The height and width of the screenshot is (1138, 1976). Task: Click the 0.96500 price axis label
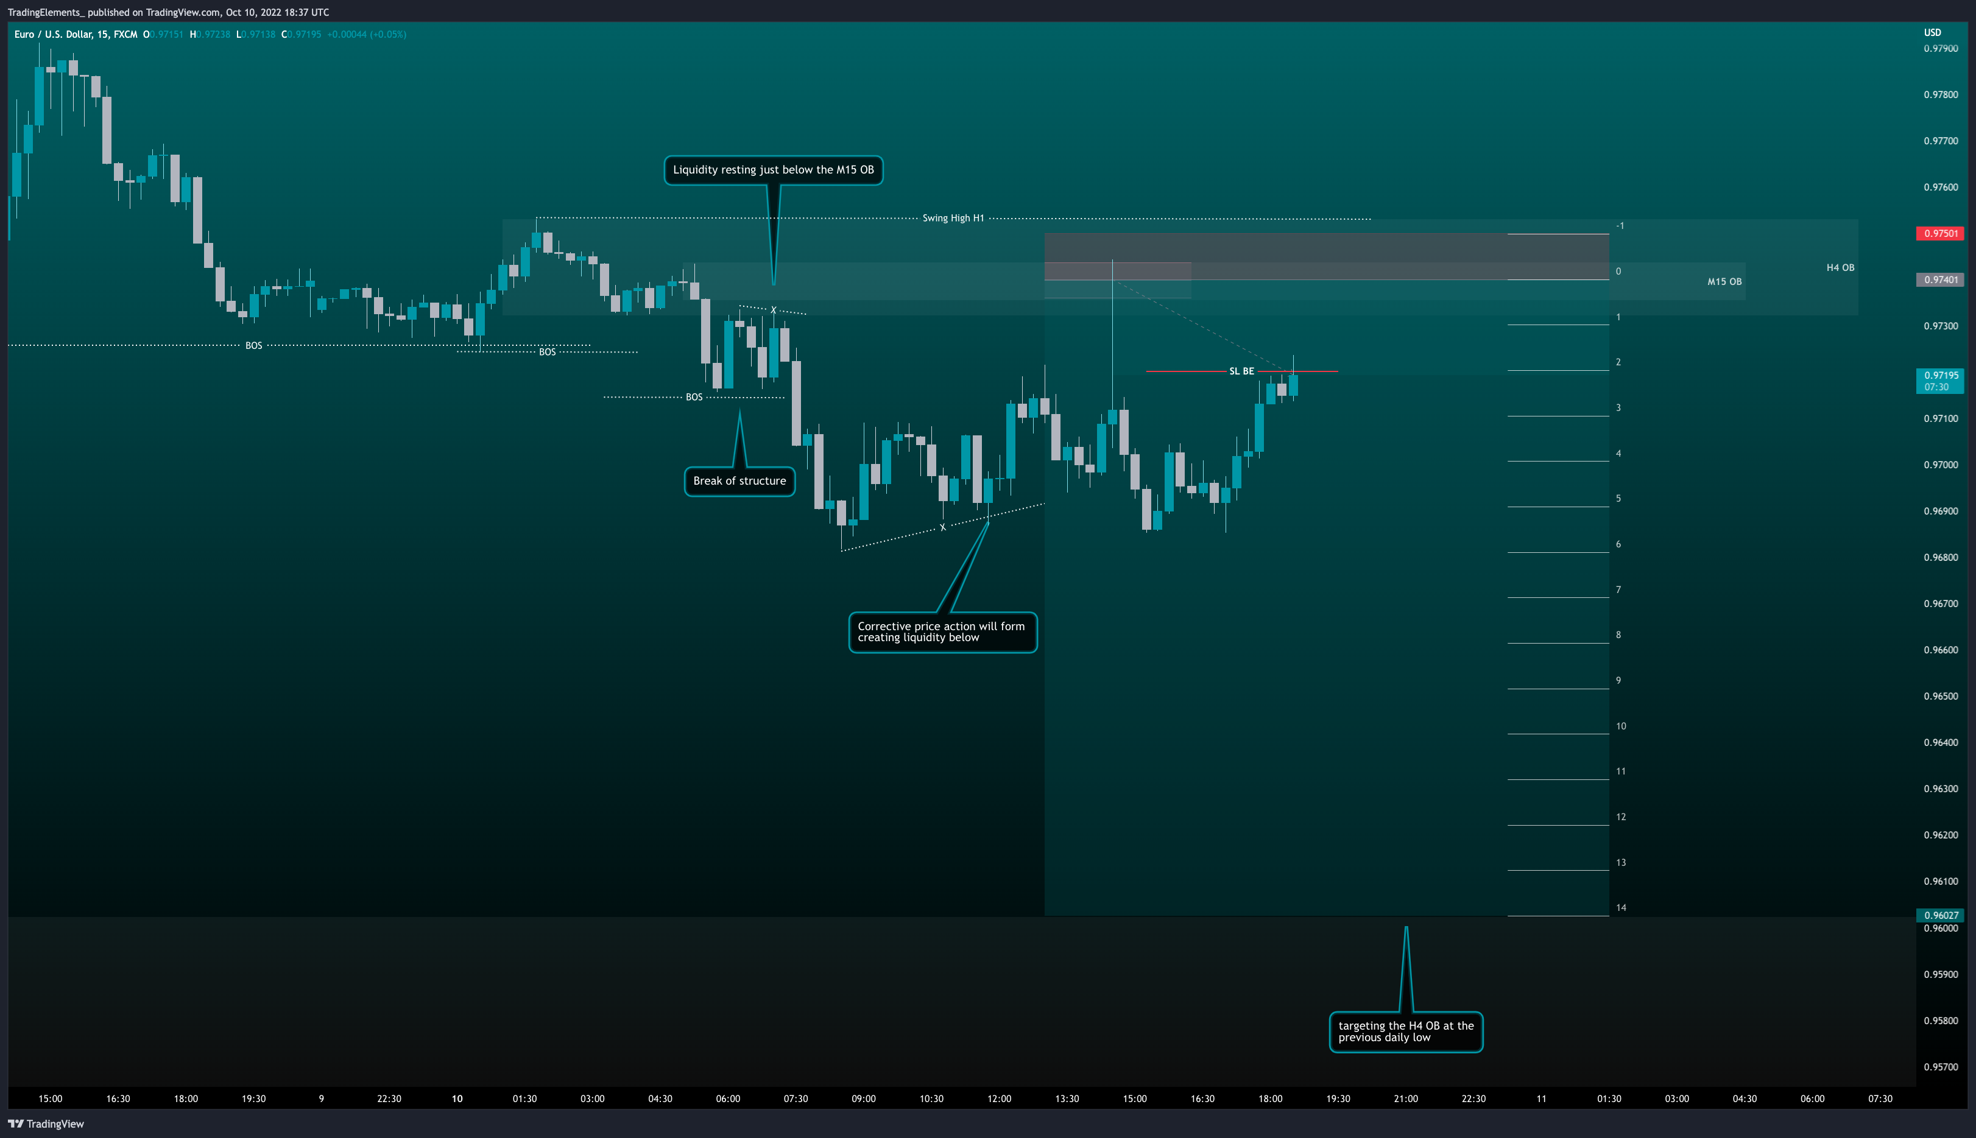1941,697
